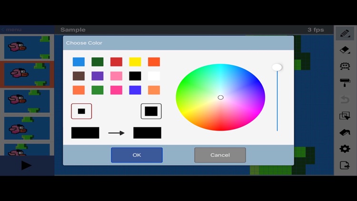The height and width of the screenshot is (201, 357).
Task: Pick the light pink swatch
Action: [x=116, y=76]
